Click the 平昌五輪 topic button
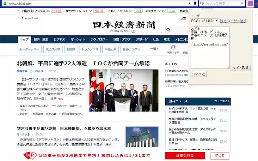The width and height of the screenshot is (258, 161). (110, 49)
